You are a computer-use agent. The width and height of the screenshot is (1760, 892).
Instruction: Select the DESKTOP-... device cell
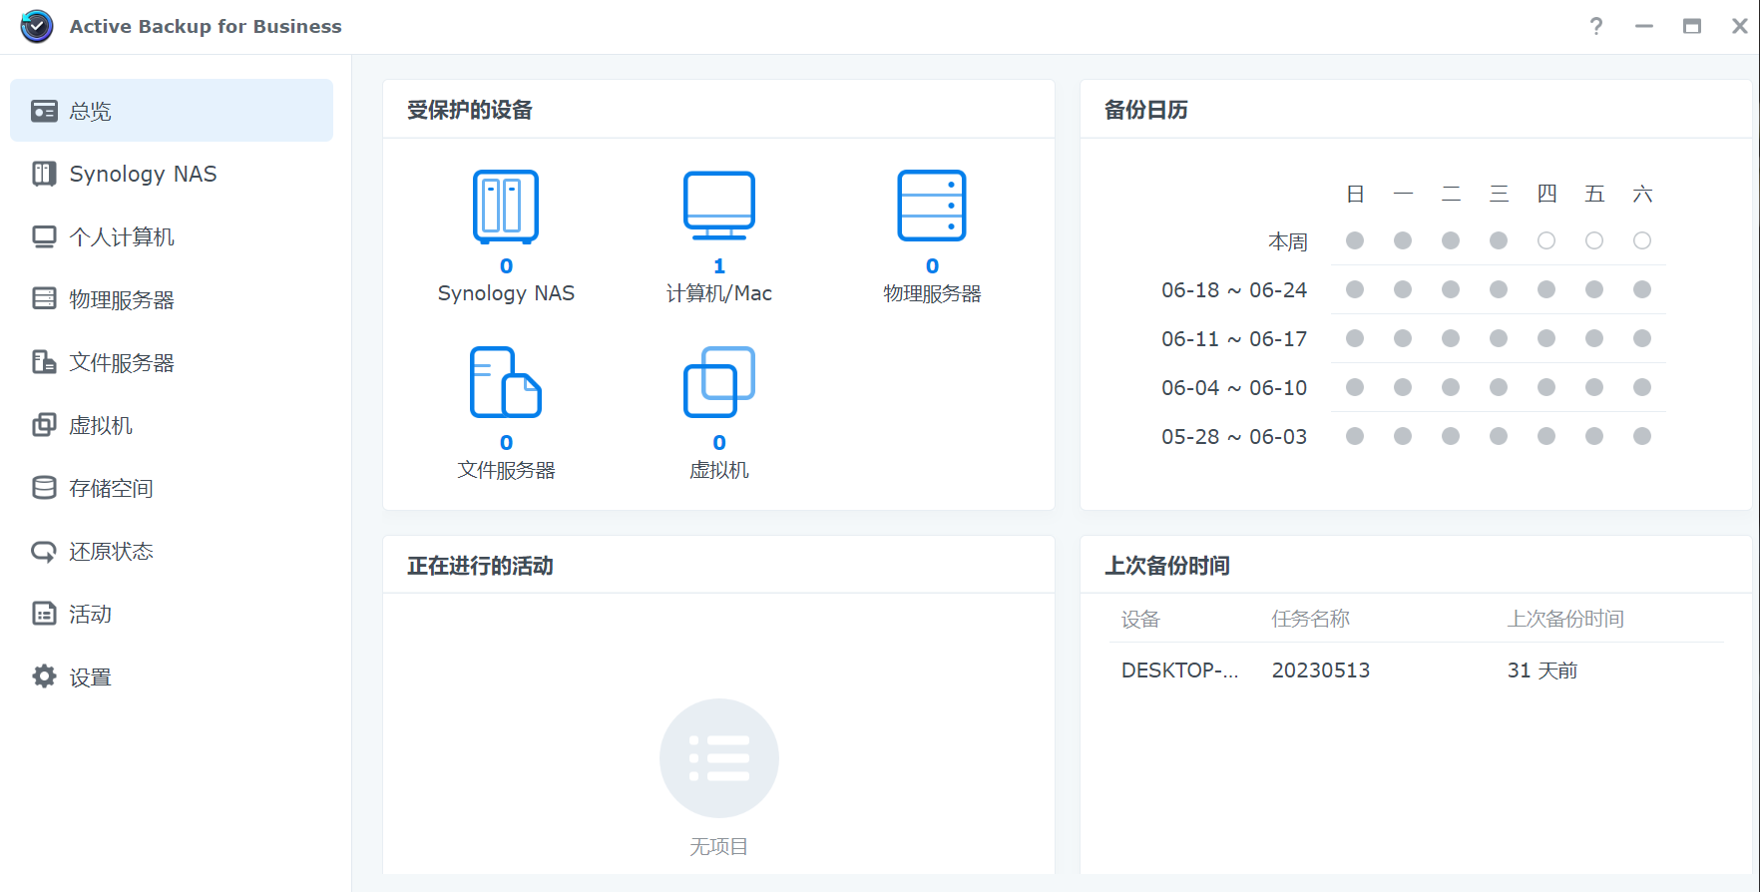pyautogui.click(x=1180, y=670)
